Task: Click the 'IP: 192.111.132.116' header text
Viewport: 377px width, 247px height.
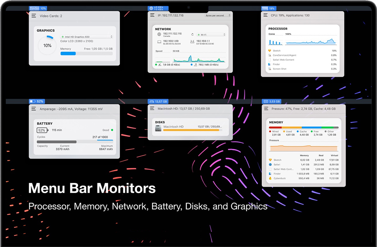Action: (x=171, y=15)
